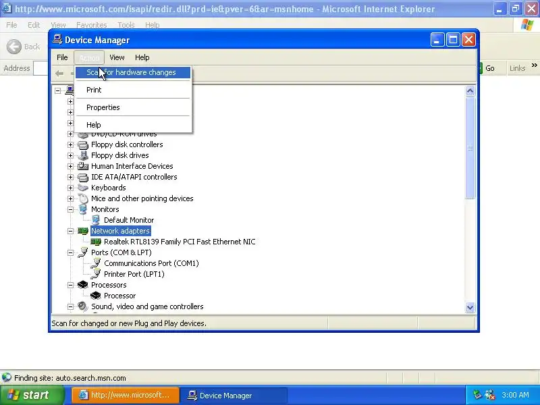Open Device Manager's File menu
This screenshot has height=405, width=540.
(62, 57)
